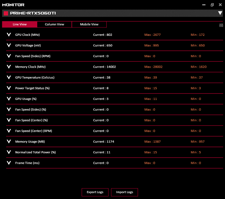Click the 'Max : 995' value
Screen dimensions: 225x199
(152, 45)
